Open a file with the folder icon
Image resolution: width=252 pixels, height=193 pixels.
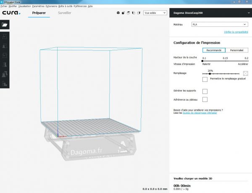click(5, 25)
